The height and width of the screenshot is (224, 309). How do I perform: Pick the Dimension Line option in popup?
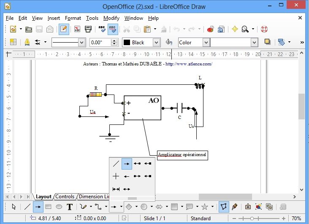coord(116,189)
